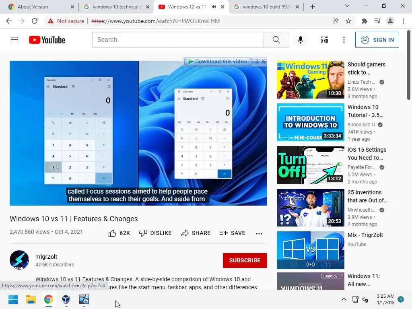
Task: Select the Windows 10 vs 11 tab
Action: [187, 7]
